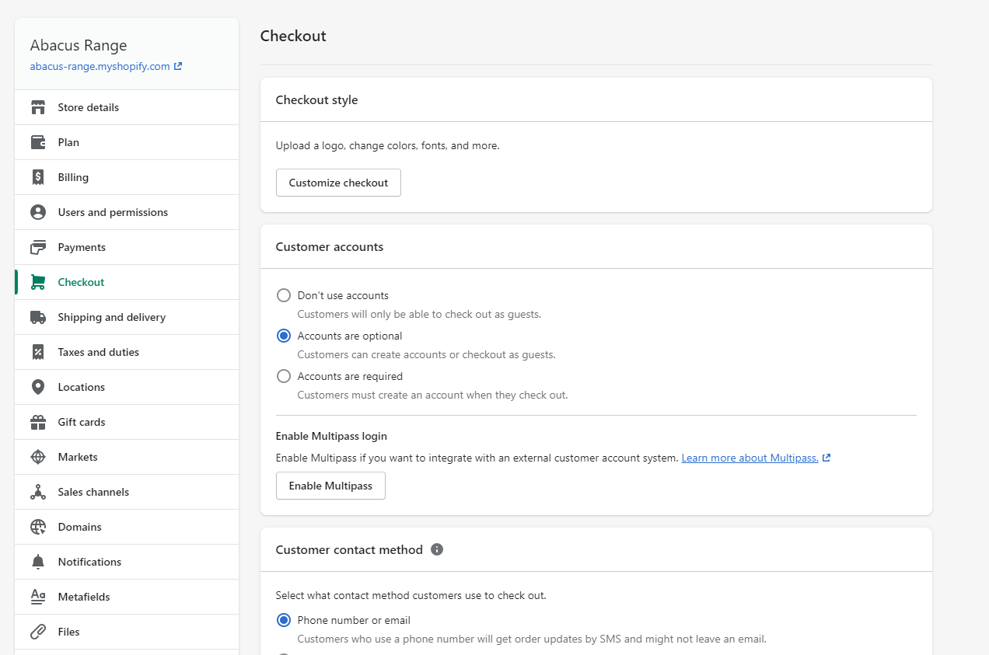Viewport: 989px width, 655px height.
Task: Click the Locations pin icon
Action: click(38, 387)
